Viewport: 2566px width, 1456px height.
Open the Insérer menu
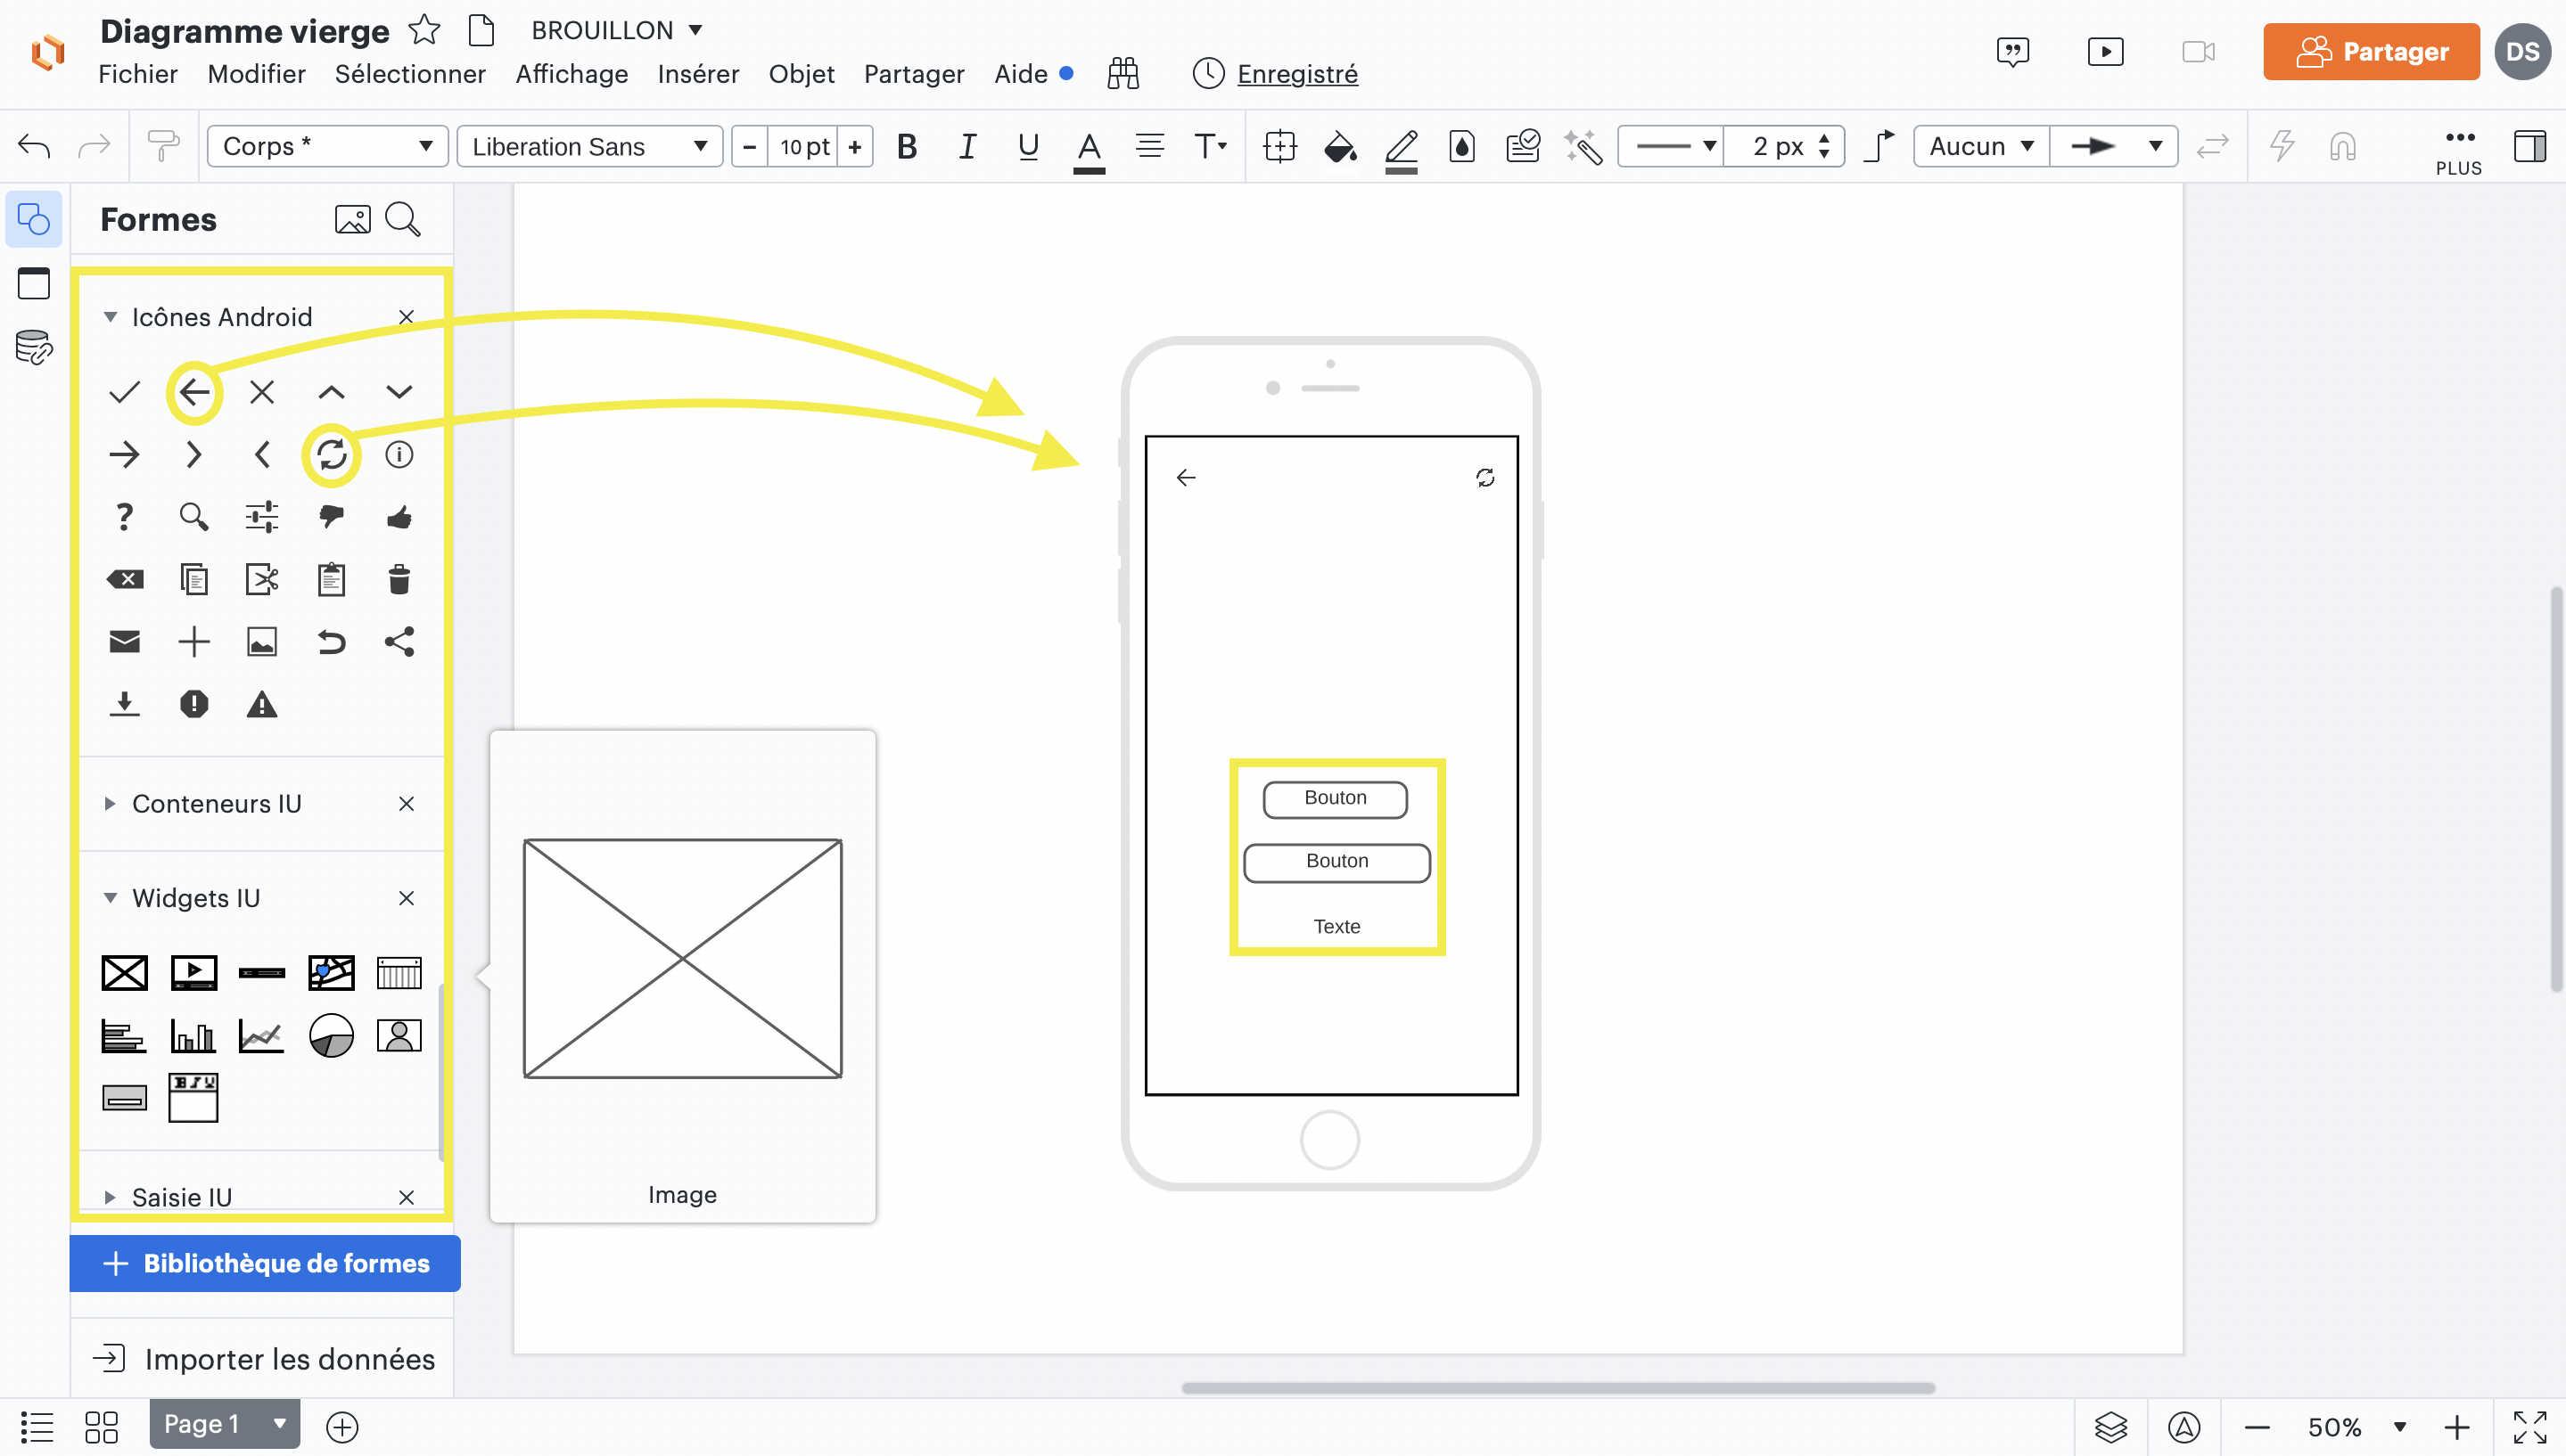(x=698, y=74)
